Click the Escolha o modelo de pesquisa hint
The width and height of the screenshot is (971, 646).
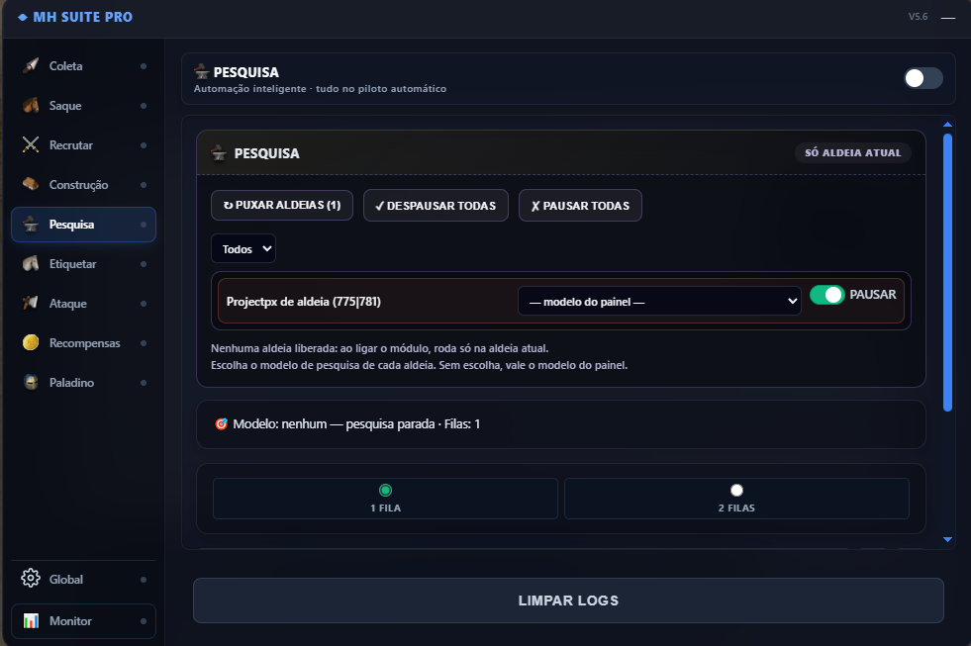(420, 365)
